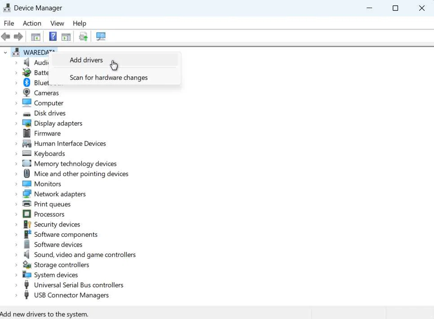Open Help using the question mark toolbar icon
The height and width of the screenshot is (319, 434).
53,36
